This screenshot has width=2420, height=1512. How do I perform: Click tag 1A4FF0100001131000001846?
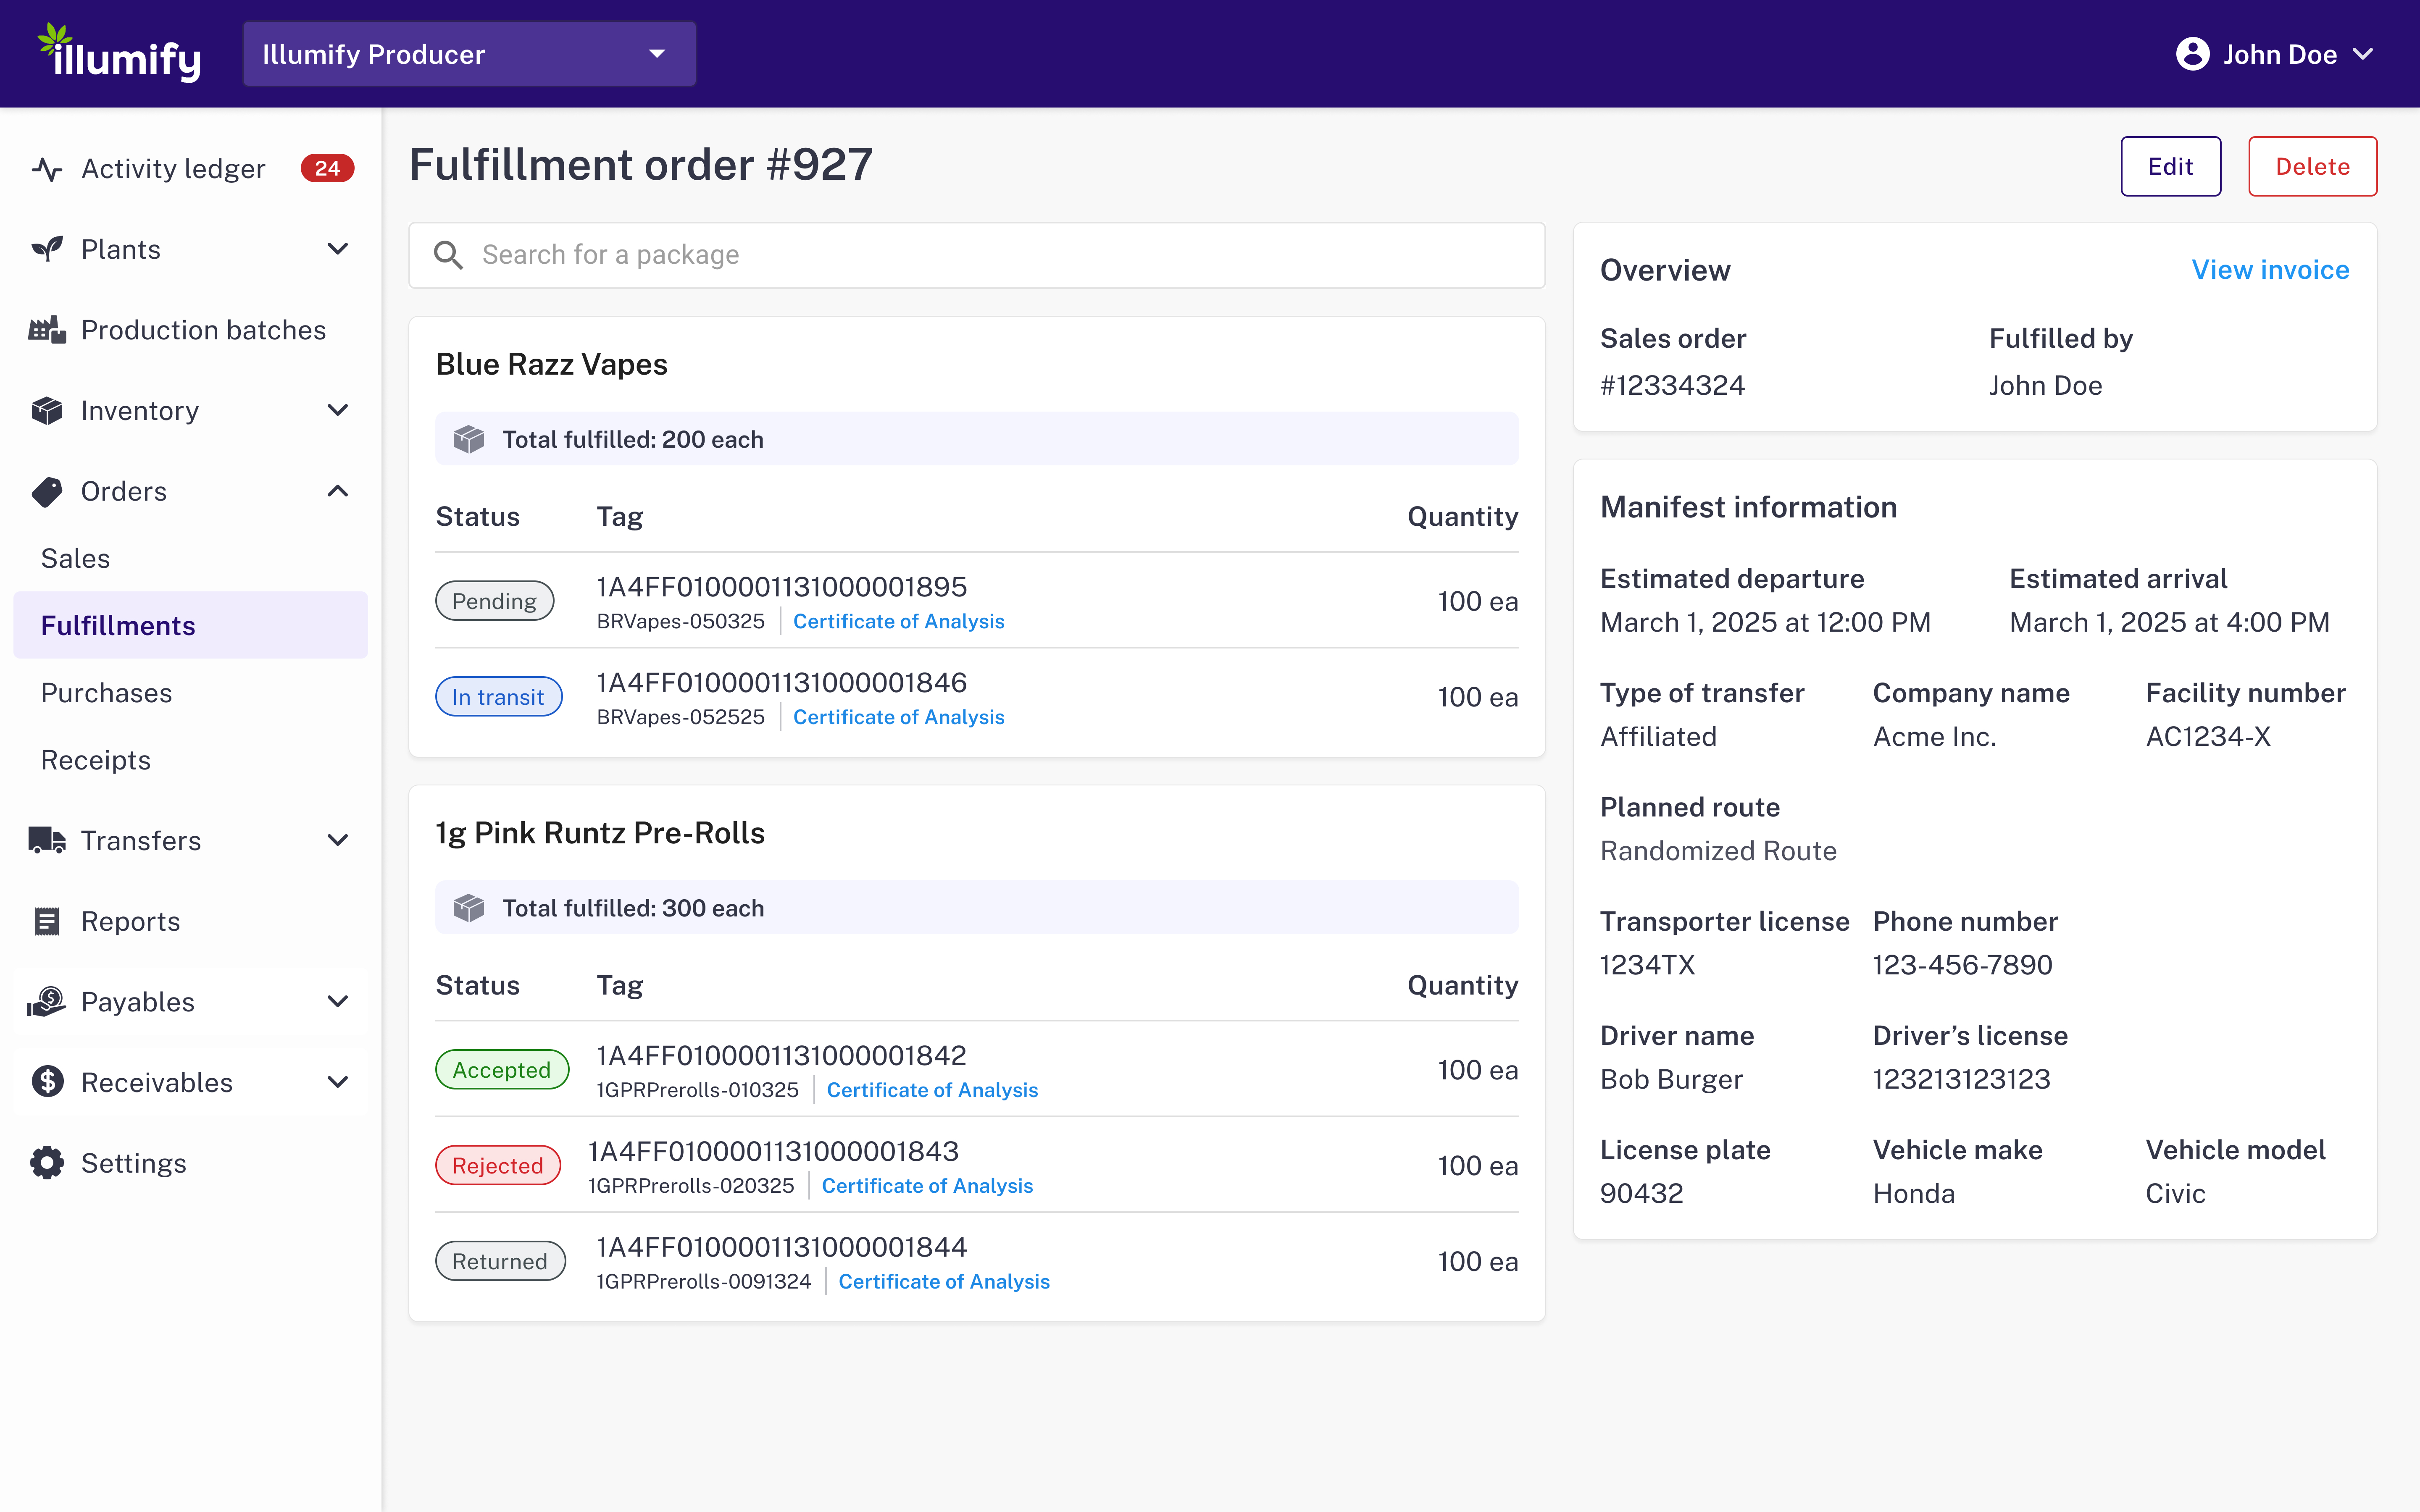pyautogui.click(x=782, y=683)
